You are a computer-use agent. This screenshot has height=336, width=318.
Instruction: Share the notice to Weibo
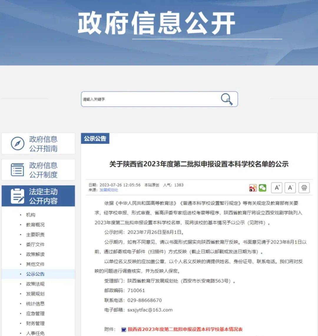(x=253, y=188)
